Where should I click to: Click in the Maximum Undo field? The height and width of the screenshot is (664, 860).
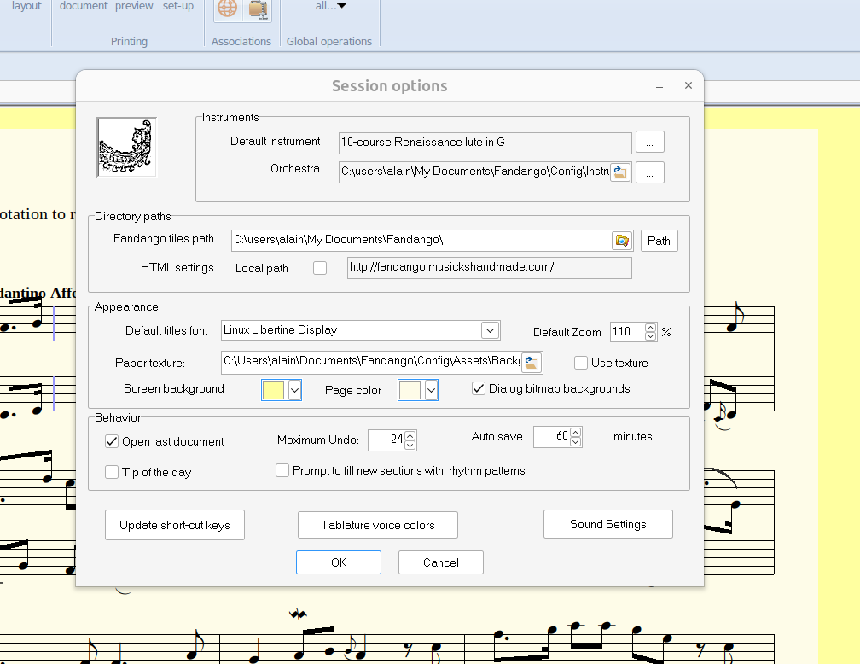tap(386, 440)
